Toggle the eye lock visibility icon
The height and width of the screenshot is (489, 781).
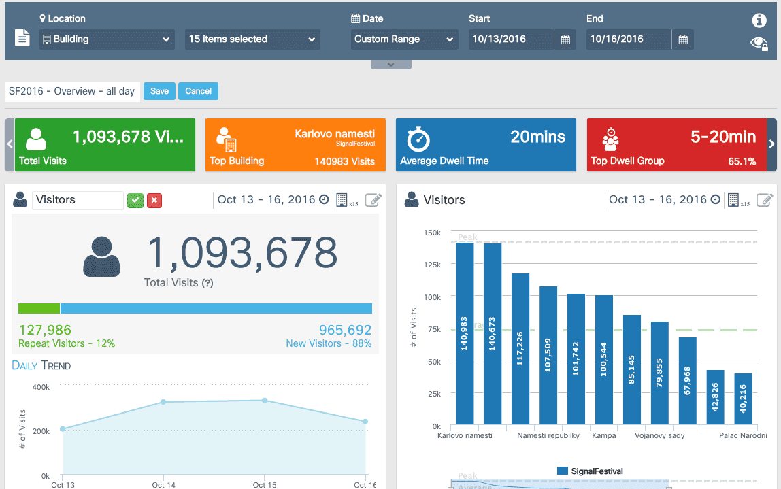coord(759,44)
